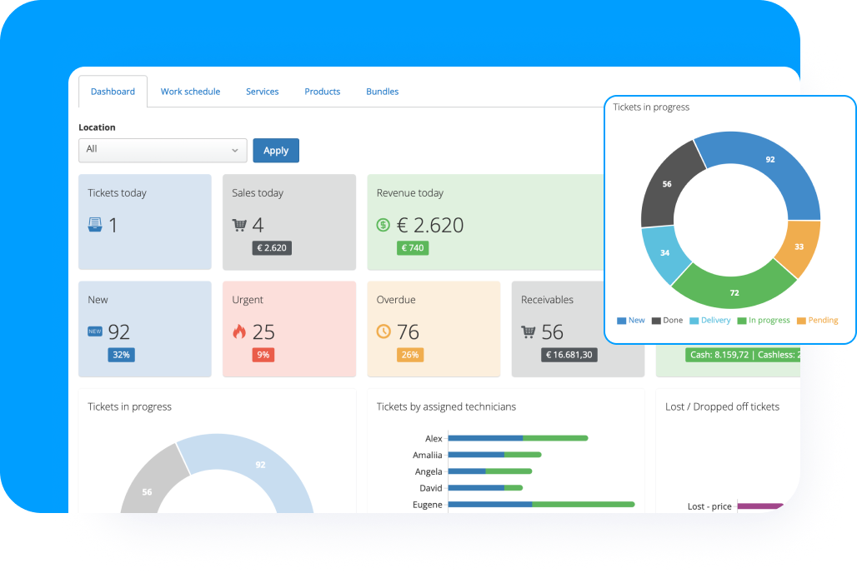Click the clock icon on the Overdue card

(x=384, y=331)
